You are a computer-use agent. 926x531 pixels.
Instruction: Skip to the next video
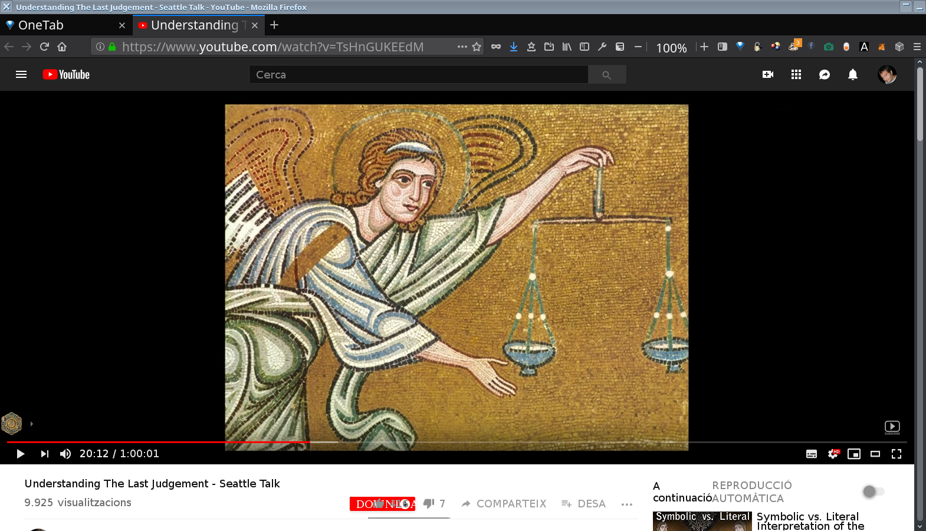pyautogui.click(x=45, y=454)
